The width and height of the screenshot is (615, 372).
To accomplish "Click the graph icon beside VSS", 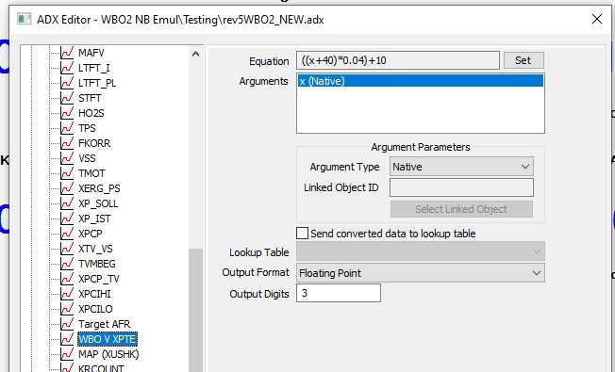I will pyautogui.click(x=67, y=158).
